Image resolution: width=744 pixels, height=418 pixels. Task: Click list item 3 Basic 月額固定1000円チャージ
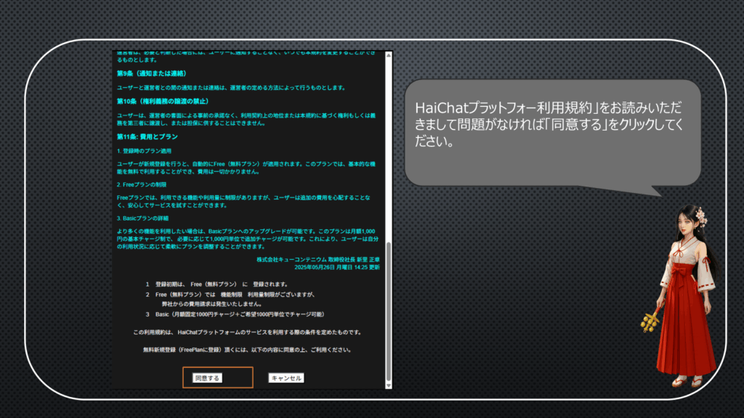click(235, 314)
